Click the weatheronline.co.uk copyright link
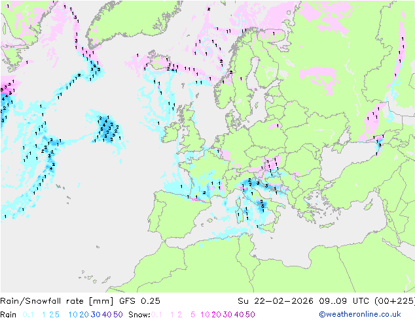Viewport: 415px width, 320px height. [360, 314]
